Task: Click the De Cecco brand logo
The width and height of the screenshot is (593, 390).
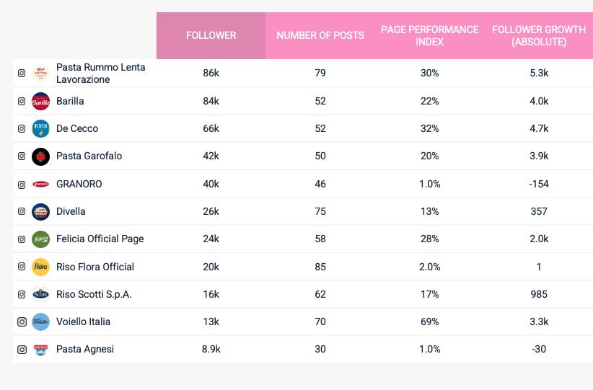Action: tap(41, 129)
